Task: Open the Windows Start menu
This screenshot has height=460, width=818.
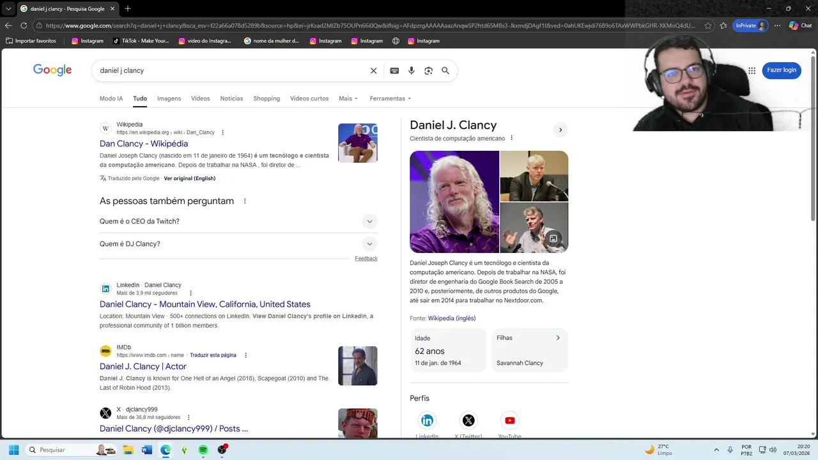Action: click(13, 450)
